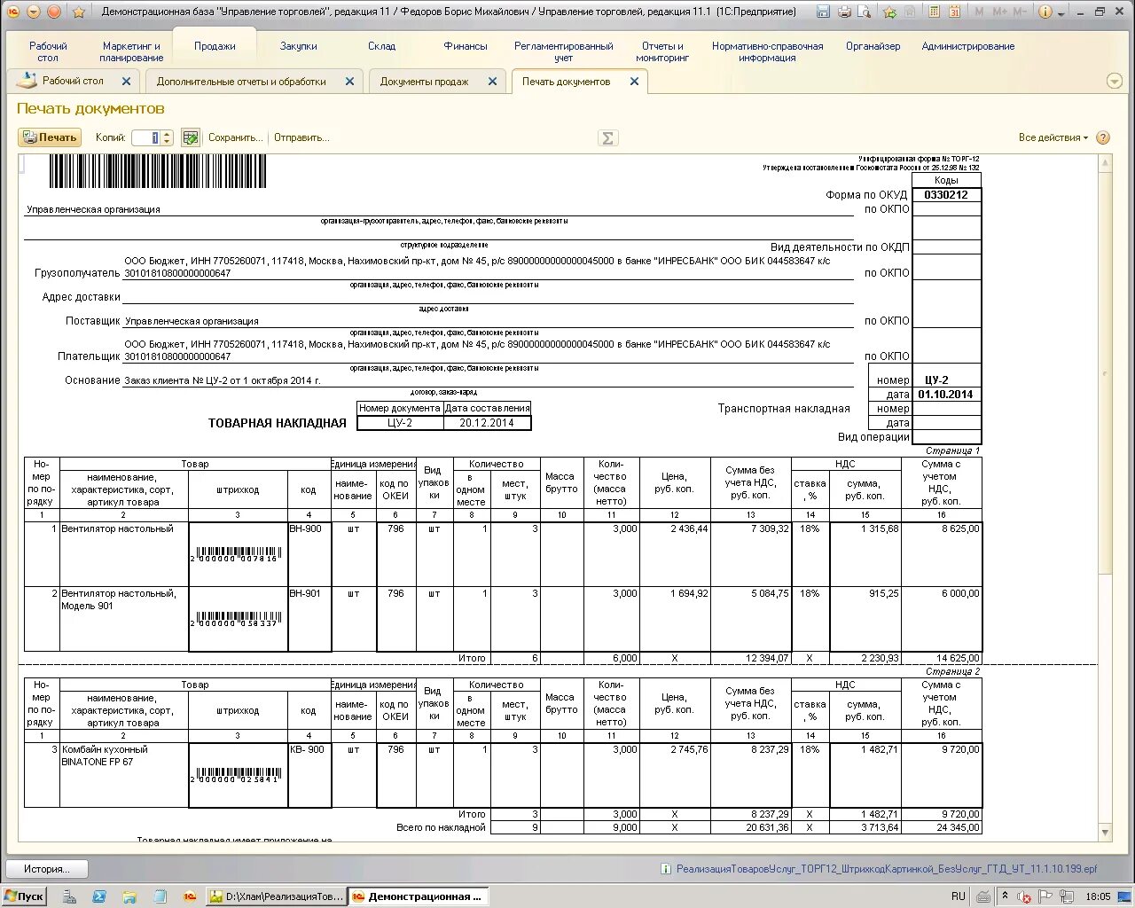This screenshot has height=908, width=1135.
Task: Open the help question mark icon
Action: coord(1103,137)
